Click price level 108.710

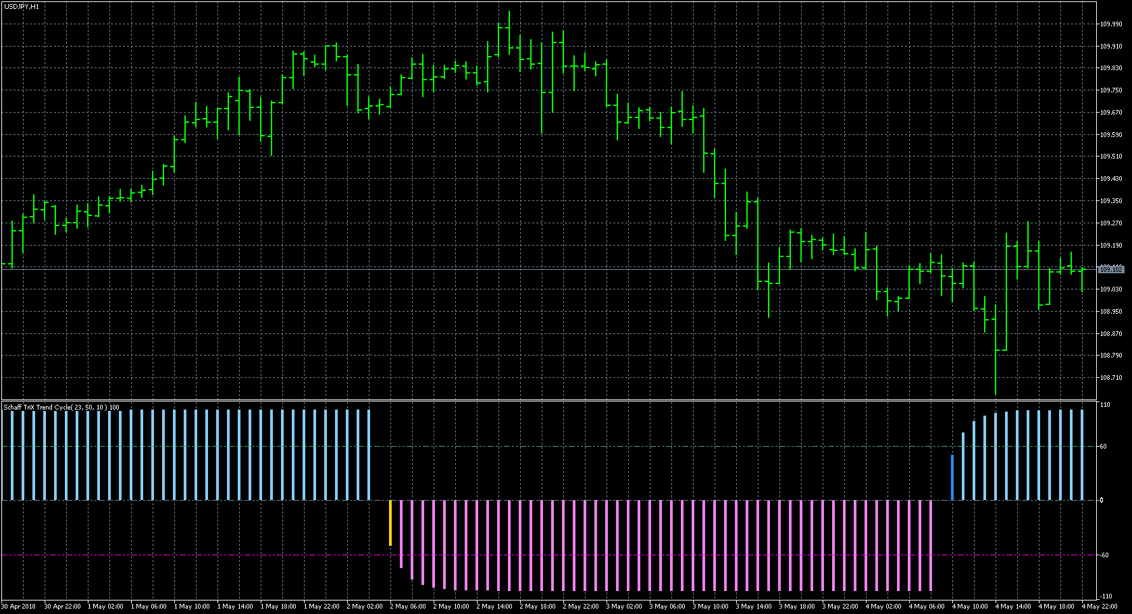click(x=1111, y=378)
